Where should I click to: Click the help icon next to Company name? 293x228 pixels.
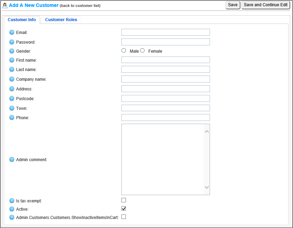point(12,79)
